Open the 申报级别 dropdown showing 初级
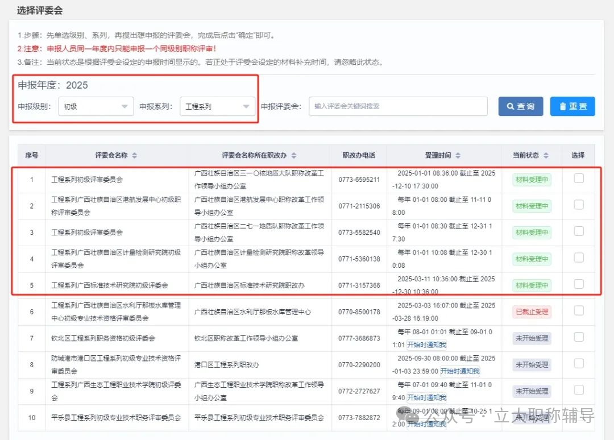This screenshot has width=614, height=440. (x=96, y=106)
